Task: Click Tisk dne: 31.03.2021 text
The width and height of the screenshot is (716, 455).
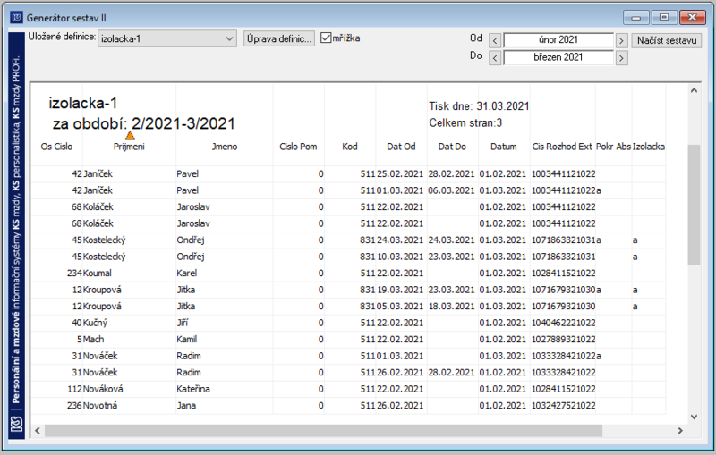Action: tap(479, 106)
